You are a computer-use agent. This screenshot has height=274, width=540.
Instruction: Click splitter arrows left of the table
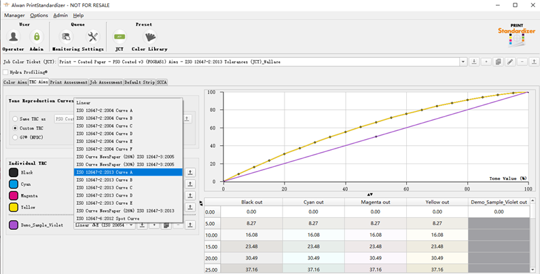click(201, 203)
